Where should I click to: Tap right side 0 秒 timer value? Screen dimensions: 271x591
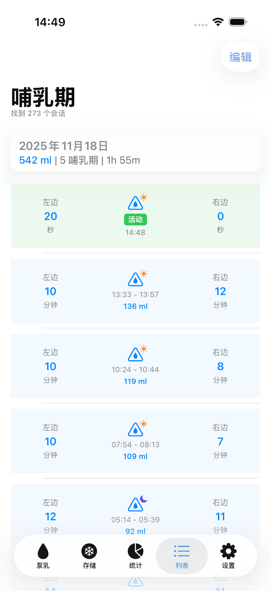(x=220, y=216)
